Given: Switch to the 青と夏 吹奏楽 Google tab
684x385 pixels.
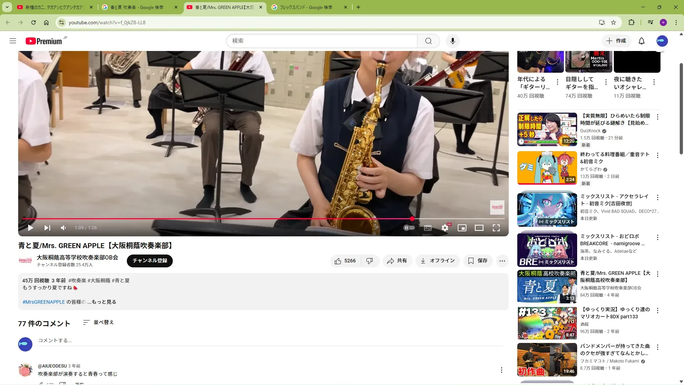Looking at the screenshot, I should [x=136, y=7].
